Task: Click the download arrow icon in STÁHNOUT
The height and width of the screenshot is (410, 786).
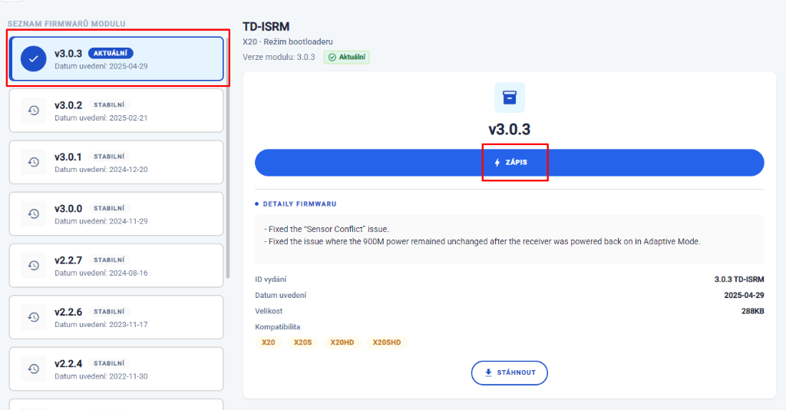Action: [488, 372]
